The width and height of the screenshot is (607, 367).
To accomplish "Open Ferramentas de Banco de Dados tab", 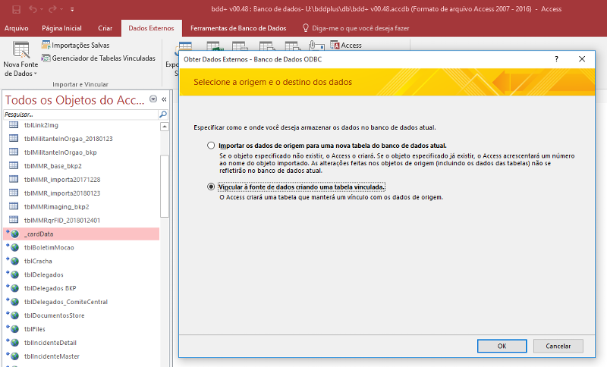I will [x=238, y=28].
